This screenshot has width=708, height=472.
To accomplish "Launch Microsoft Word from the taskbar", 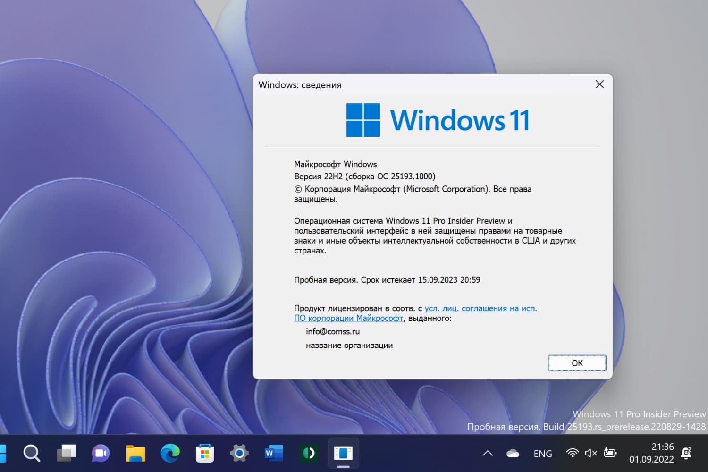I will pos(274,454).
